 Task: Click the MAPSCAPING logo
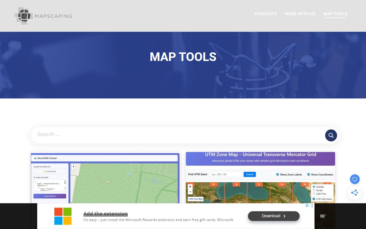tap(43, 16)
